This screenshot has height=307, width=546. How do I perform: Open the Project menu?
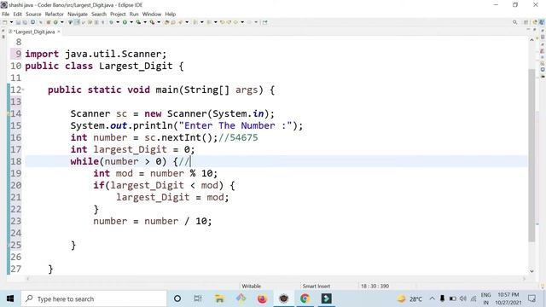(x=118, y=14)
